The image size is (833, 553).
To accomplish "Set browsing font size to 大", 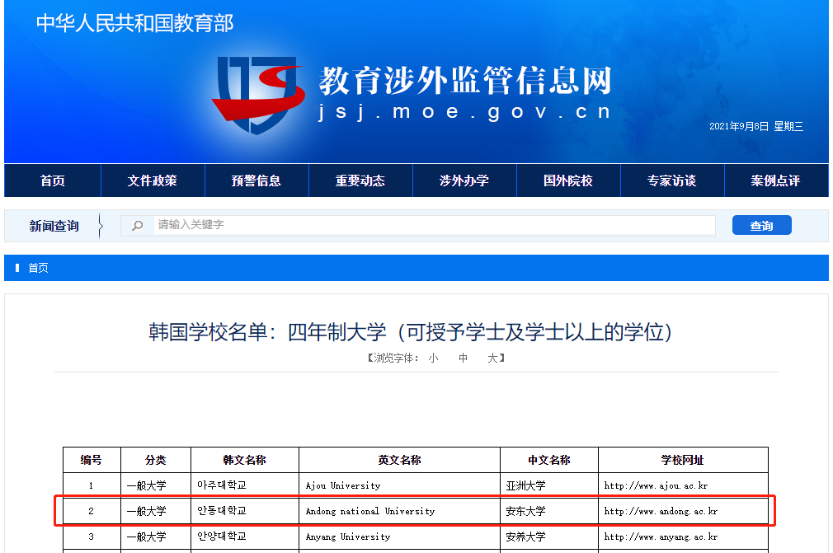I will tap(492, 359).
